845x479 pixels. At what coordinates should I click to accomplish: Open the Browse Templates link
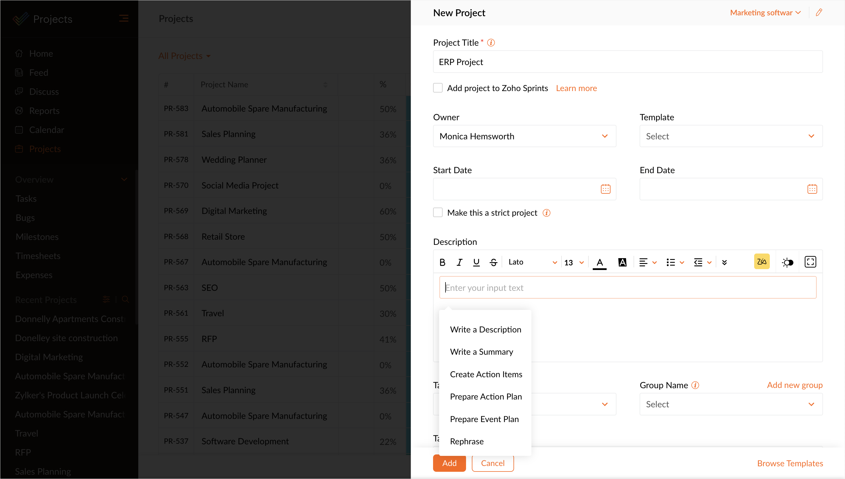[789, 463]
